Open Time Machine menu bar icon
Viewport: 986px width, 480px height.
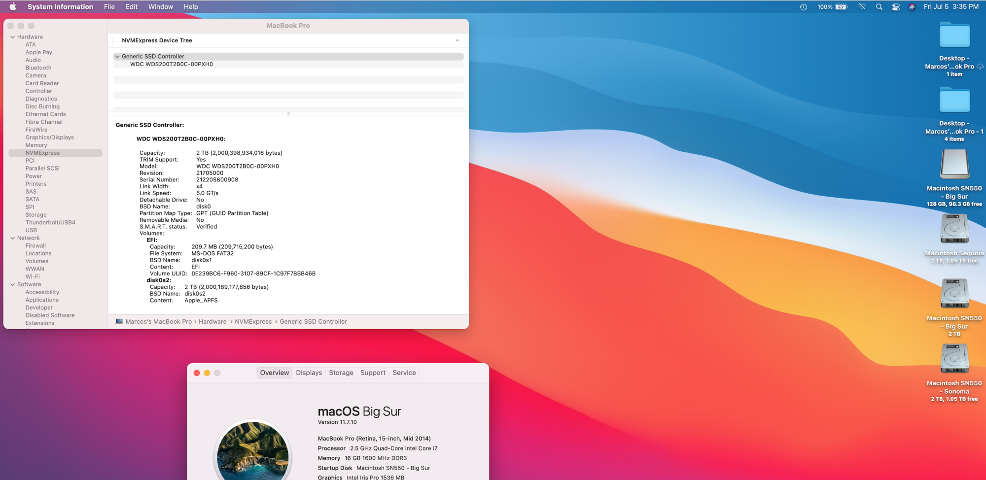point(803,7)
